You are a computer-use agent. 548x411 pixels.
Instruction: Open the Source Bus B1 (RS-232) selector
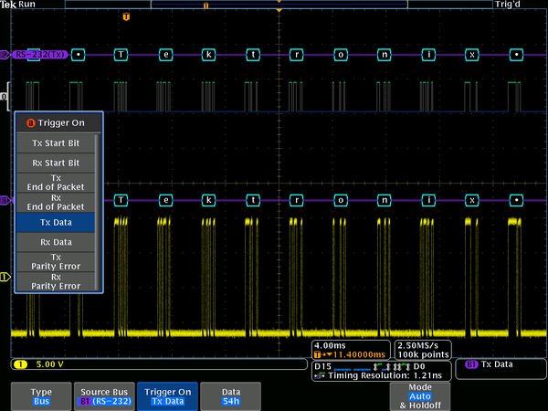click(104, 396)
